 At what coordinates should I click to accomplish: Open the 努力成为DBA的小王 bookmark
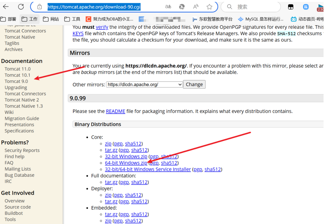(110, 19)
